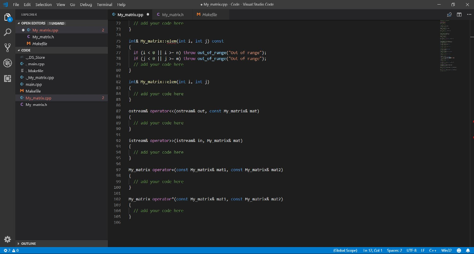Click the editor vertical scrollbar
Screen dimensions: 474x254
[x=472, y=134]
